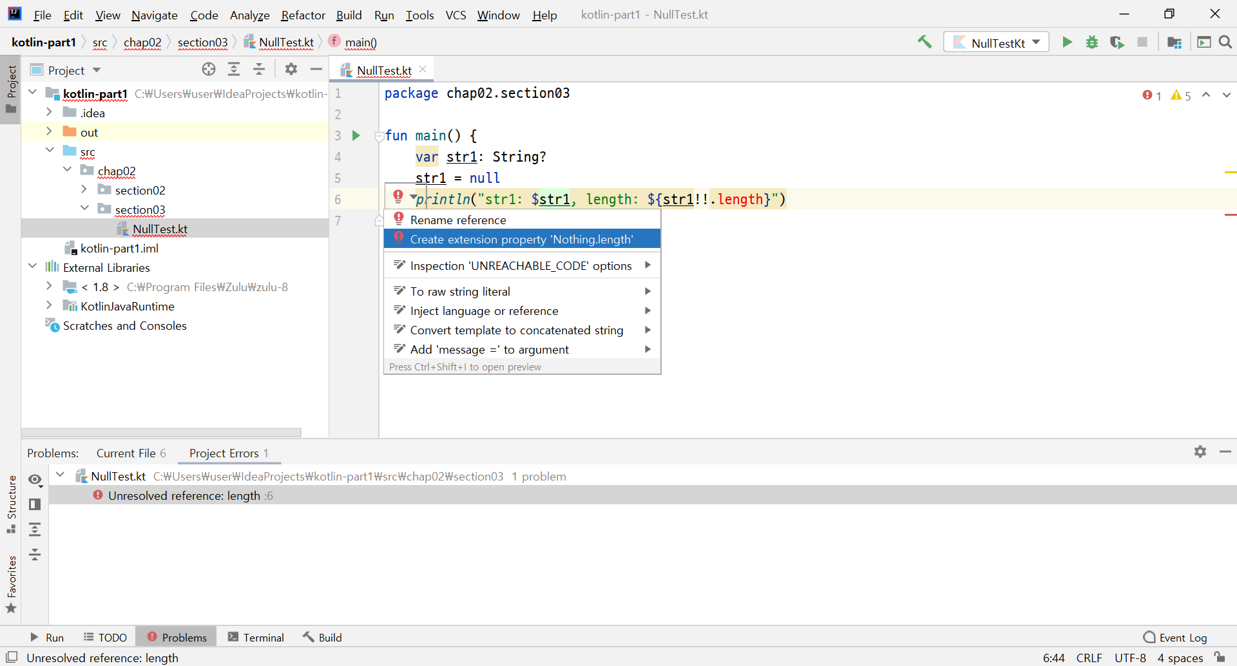Viewport: 1237px width, 666px height.
Task: Toggle the Project side tool window button
Action: tap(11, 90)
